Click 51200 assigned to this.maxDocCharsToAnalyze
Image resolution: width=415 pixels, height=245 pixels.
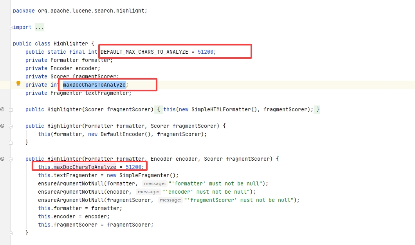point(134,167)
